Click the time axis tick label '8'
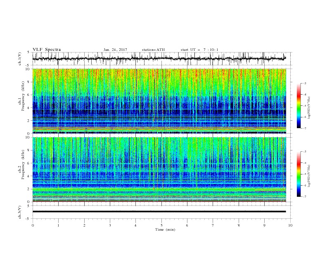Screen dimensions: 327x253 [239, 225]
